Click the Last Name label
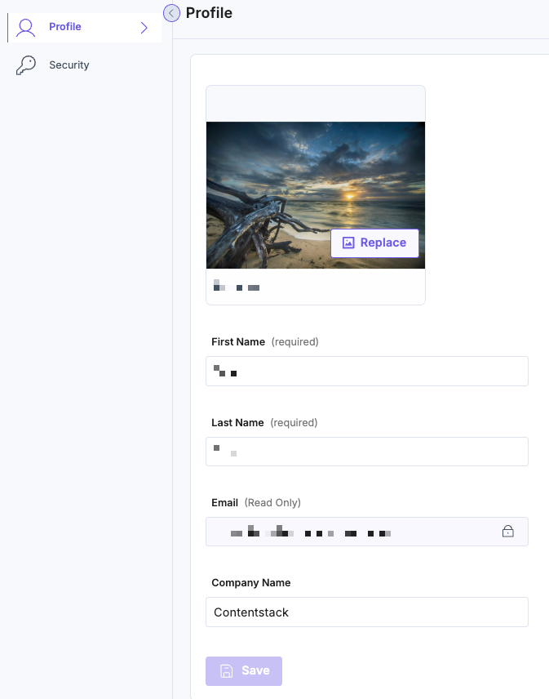This screenshot has width=549, height=699. coord(237,423)
